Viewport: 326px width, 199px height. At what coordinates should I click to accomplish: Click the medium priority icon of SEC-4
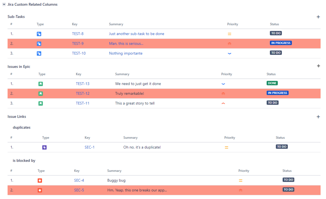click(241, 181)
